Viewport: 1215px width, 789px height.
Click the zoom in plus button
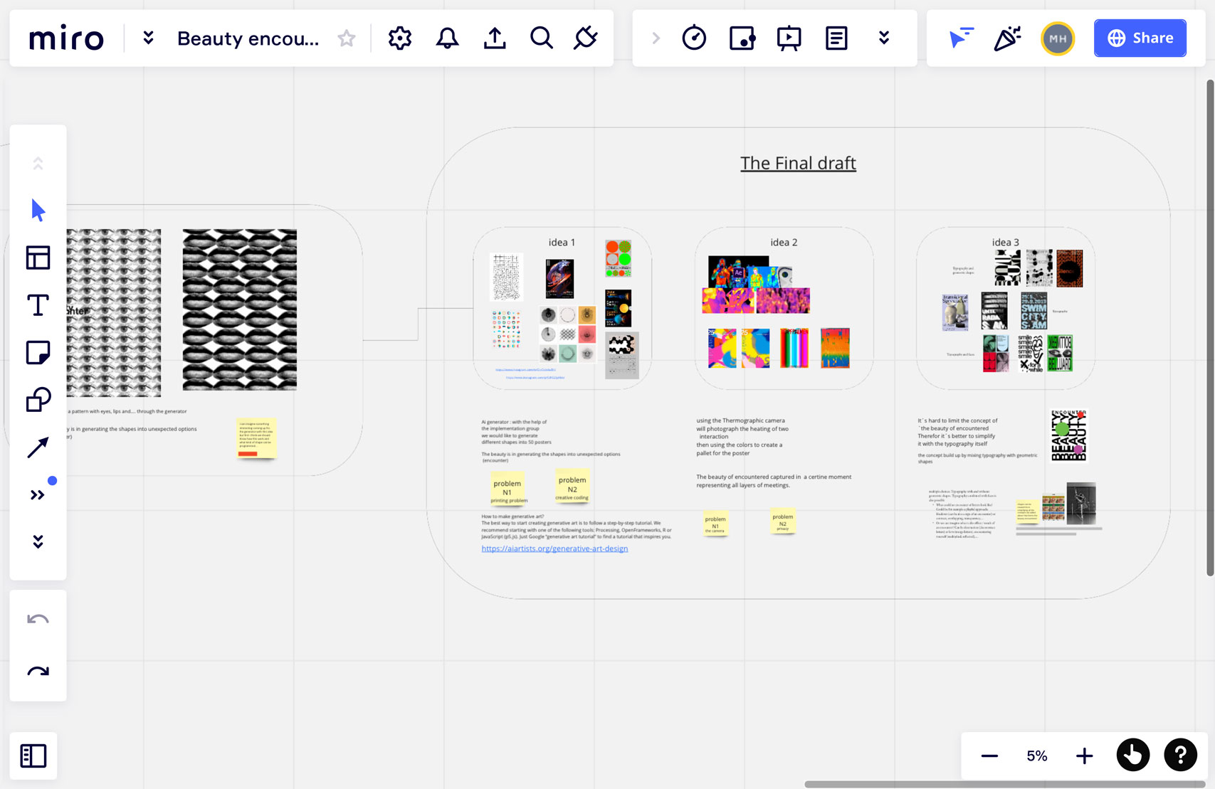tap(1084, 756)
